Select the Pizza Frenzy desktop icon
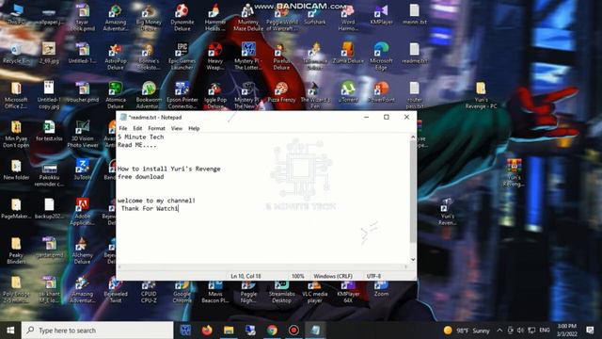 pos(281,92)
